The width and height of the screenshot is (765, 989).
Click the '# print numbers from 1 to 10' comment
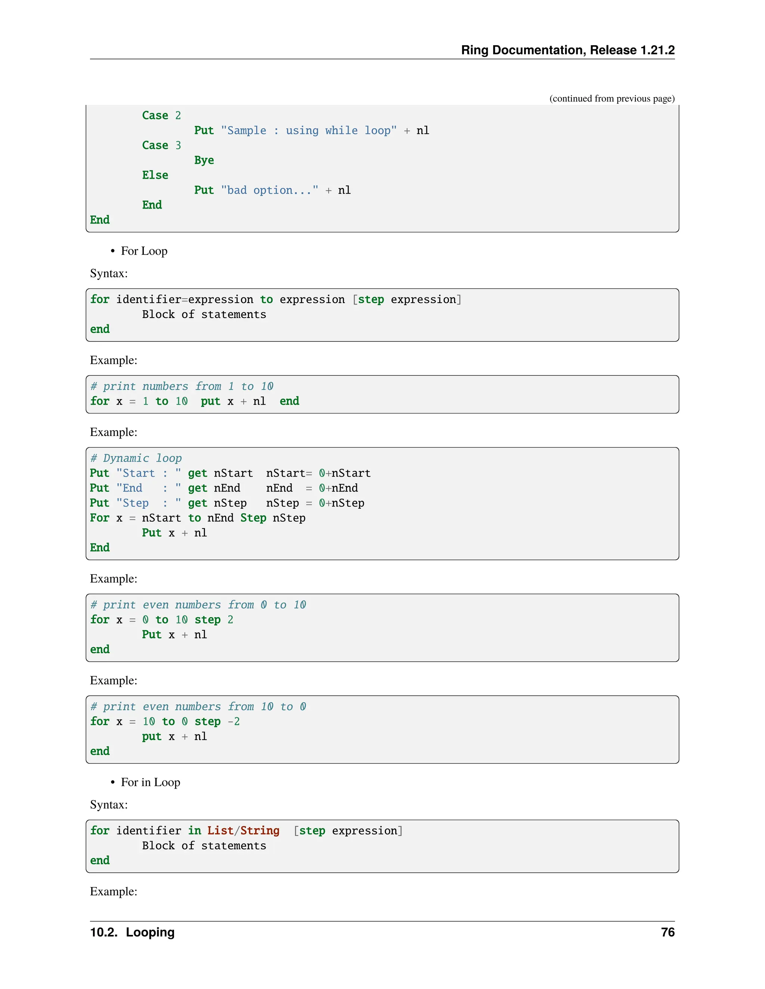(182, 386)
